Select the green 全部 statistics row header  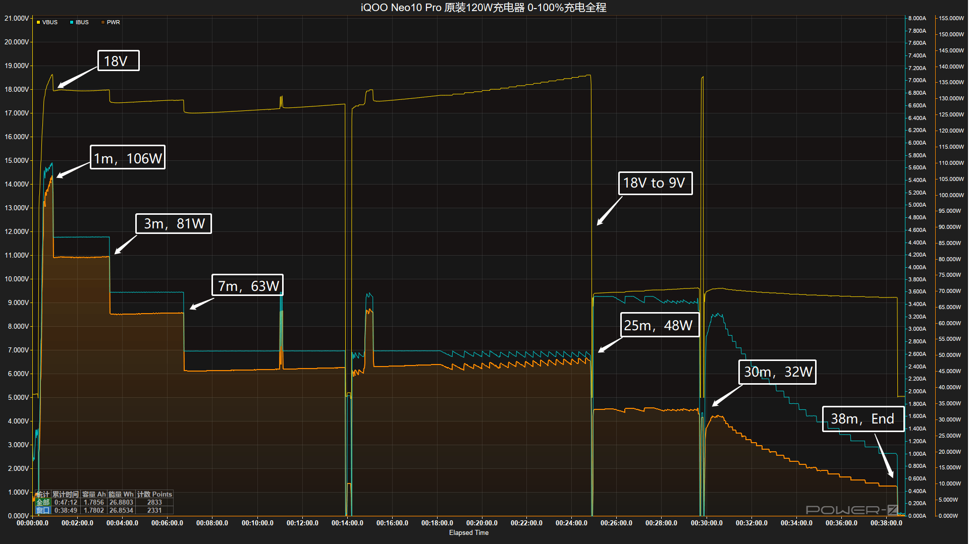(43, 502)
